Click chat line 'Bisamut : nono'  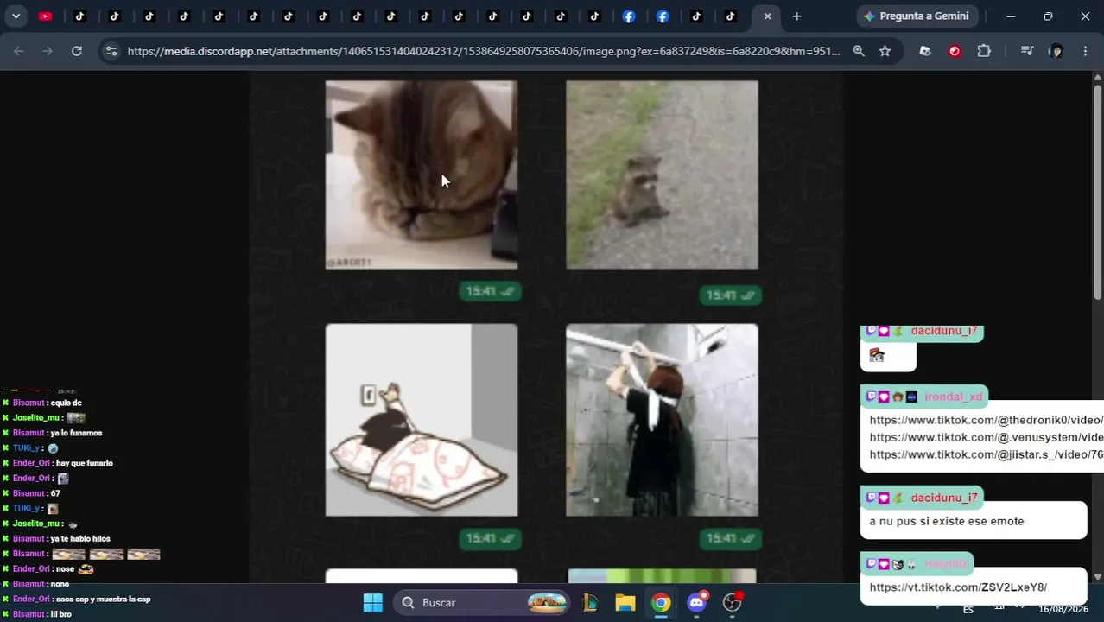tap(36, 584)
